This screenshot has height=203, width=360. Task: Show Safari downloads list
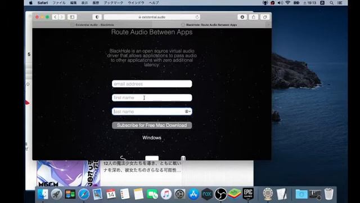tap(242, 17)
